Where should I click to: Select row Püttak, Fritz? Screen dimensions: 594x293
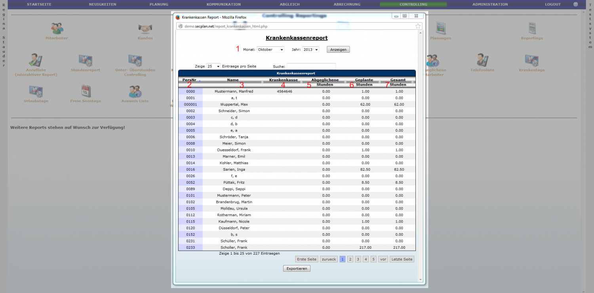pyautogui.click(x=297, y=183)
